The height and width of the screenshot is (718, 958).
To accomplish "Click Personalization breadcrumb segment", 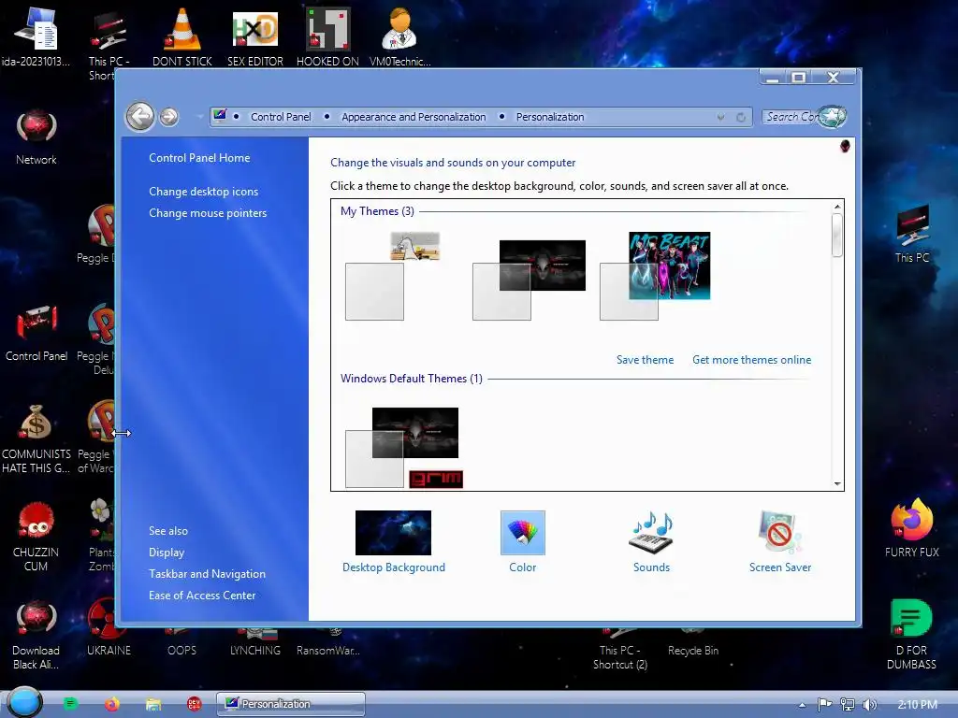I will [550, 117].
